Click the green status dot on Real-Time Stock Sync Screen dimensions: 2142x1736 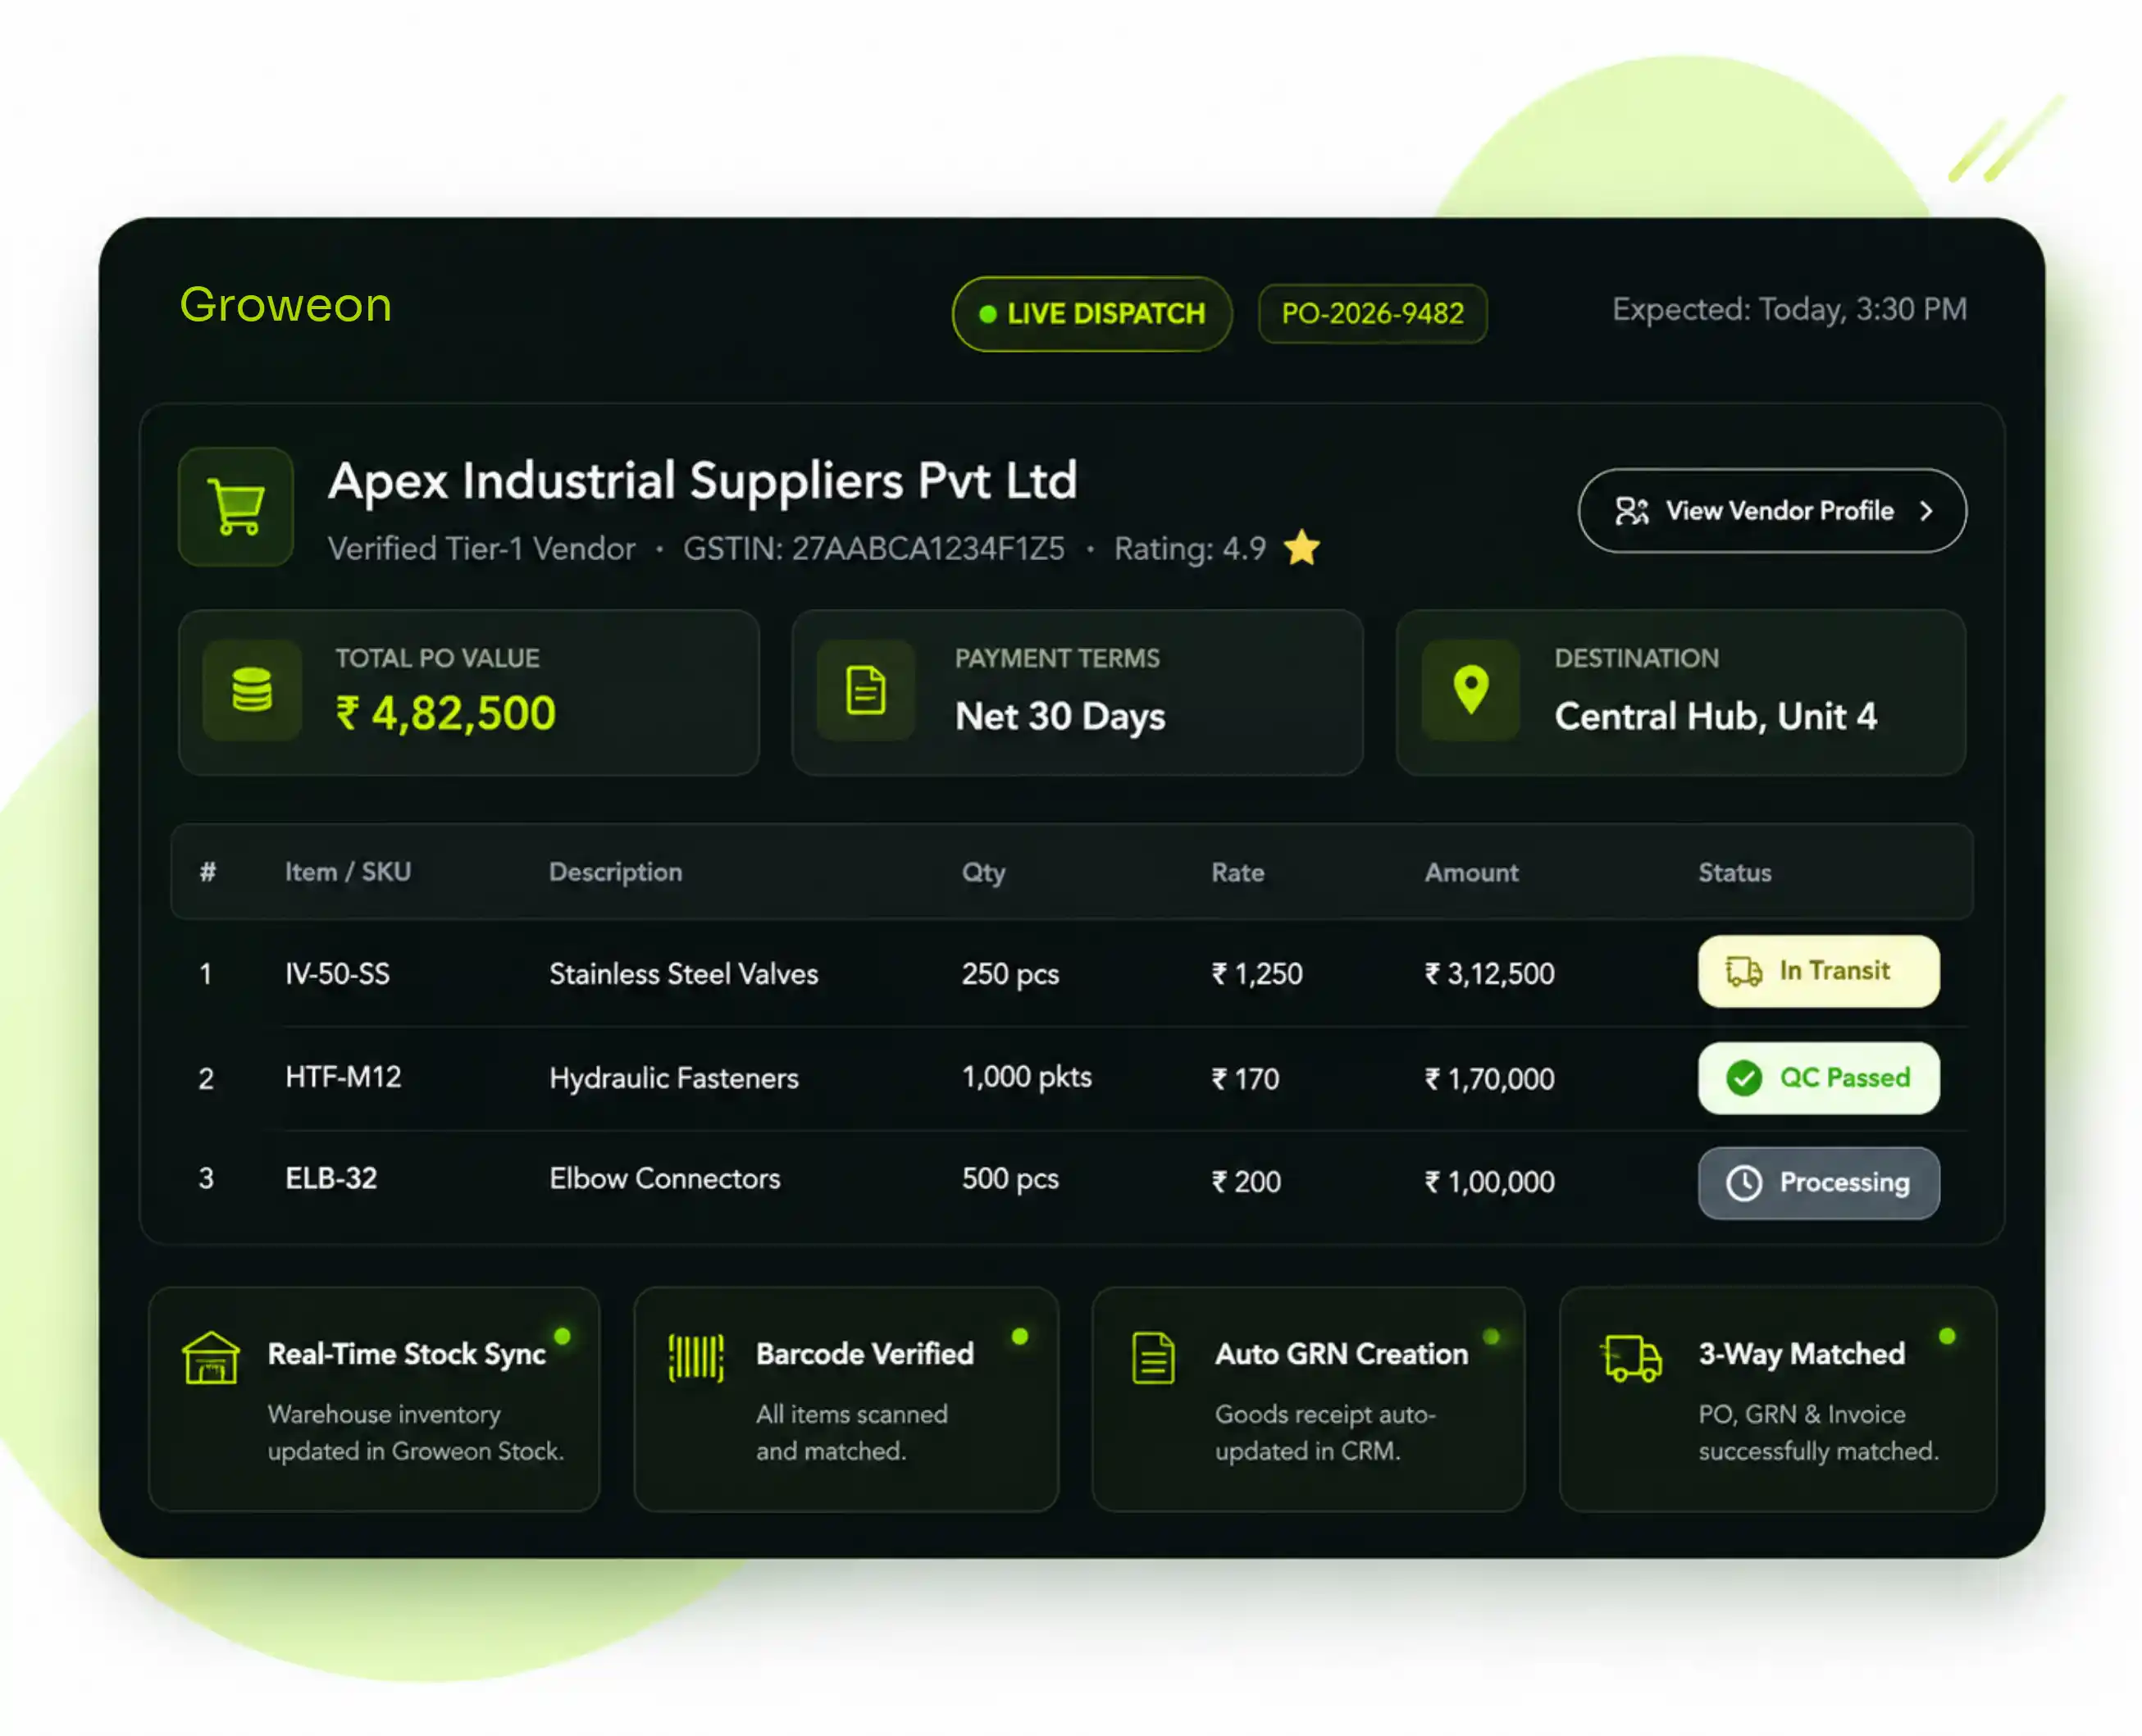click(x=562, y=1336)
